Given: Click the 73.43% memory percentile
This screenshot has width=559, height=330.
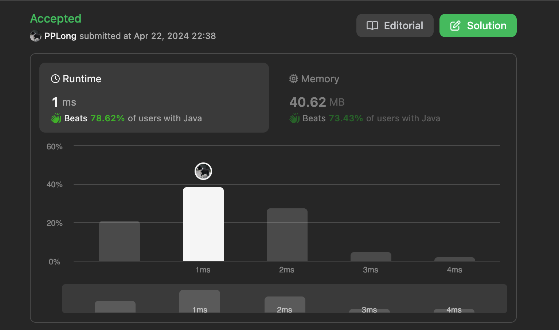Looking at the screenshot, I should [x=346, y=118].
